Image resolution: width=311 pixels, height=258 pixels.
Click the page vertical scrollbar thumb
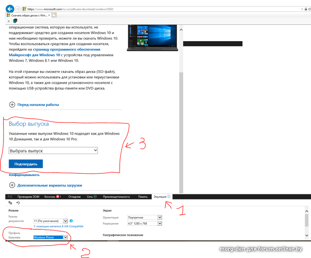[x=181, y=132]
